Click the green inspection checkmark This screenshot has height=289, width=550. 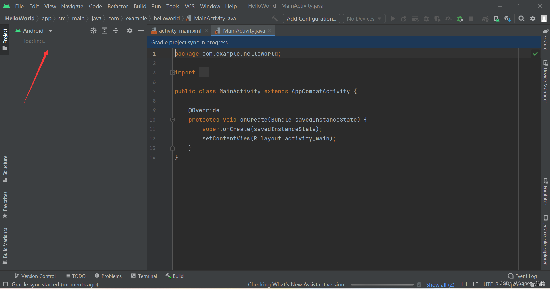(535, 54)
